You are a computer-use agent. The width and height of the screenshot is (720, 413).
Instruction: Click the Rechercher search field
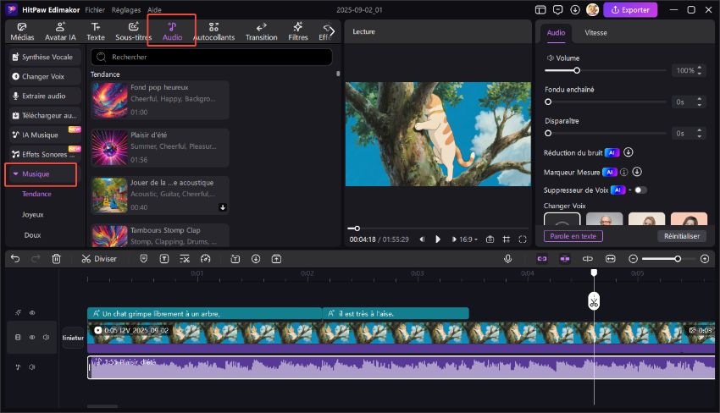[x=212, y=57]
